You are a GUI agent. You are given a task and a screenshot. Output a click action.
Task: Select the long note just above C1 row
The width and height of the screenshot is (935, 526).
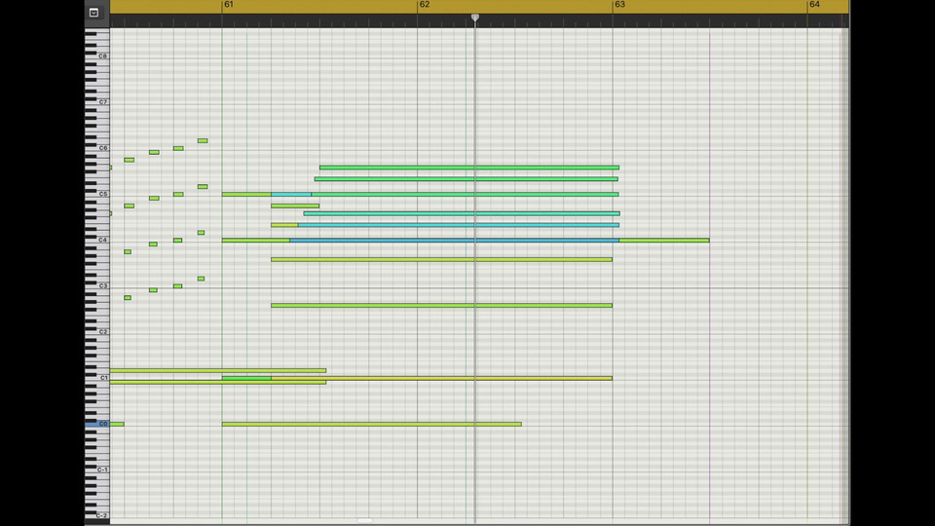pos(217,370)
